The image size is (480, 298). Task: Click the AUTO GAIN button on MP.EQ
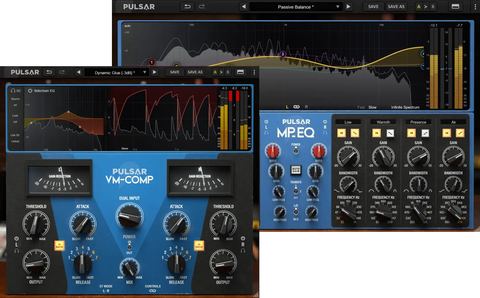pos(296,170)
